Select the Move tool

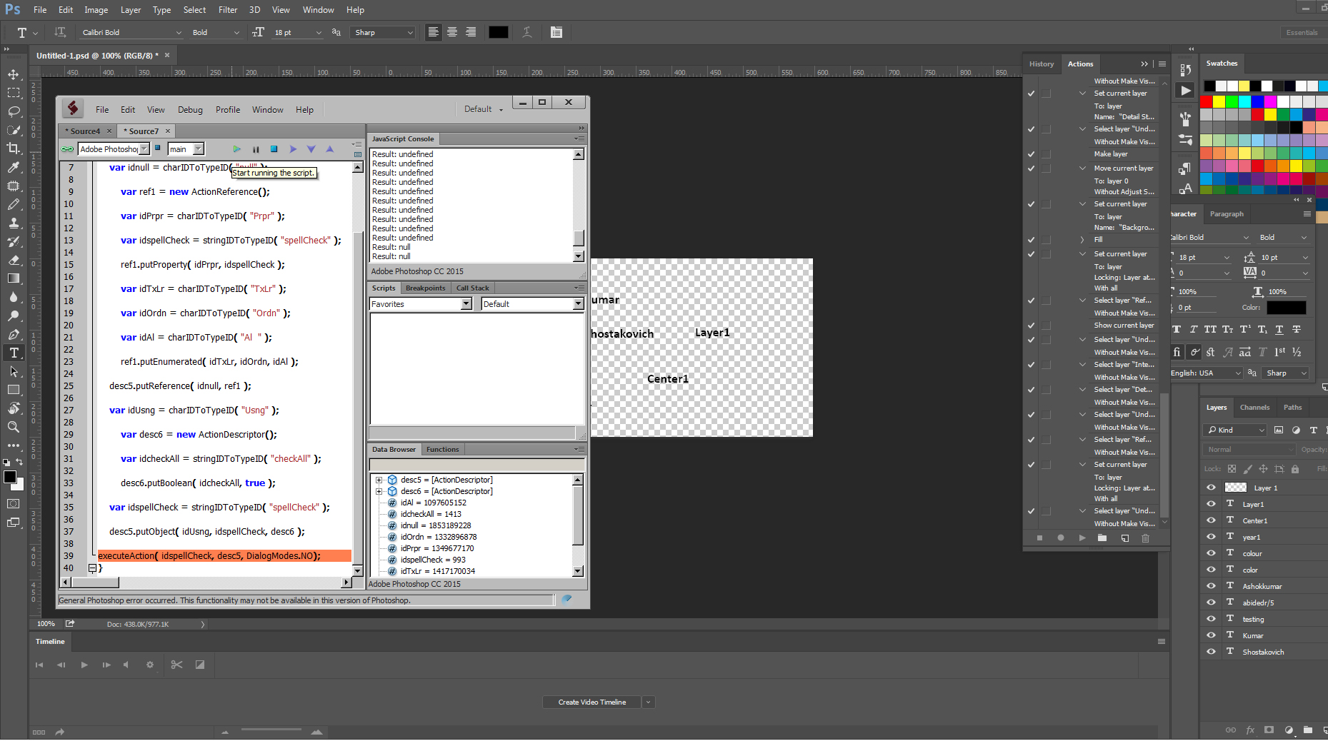13,74
